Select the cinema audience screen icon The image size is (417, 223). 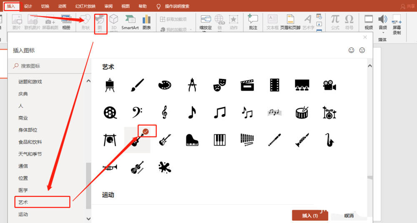point(302,85)
